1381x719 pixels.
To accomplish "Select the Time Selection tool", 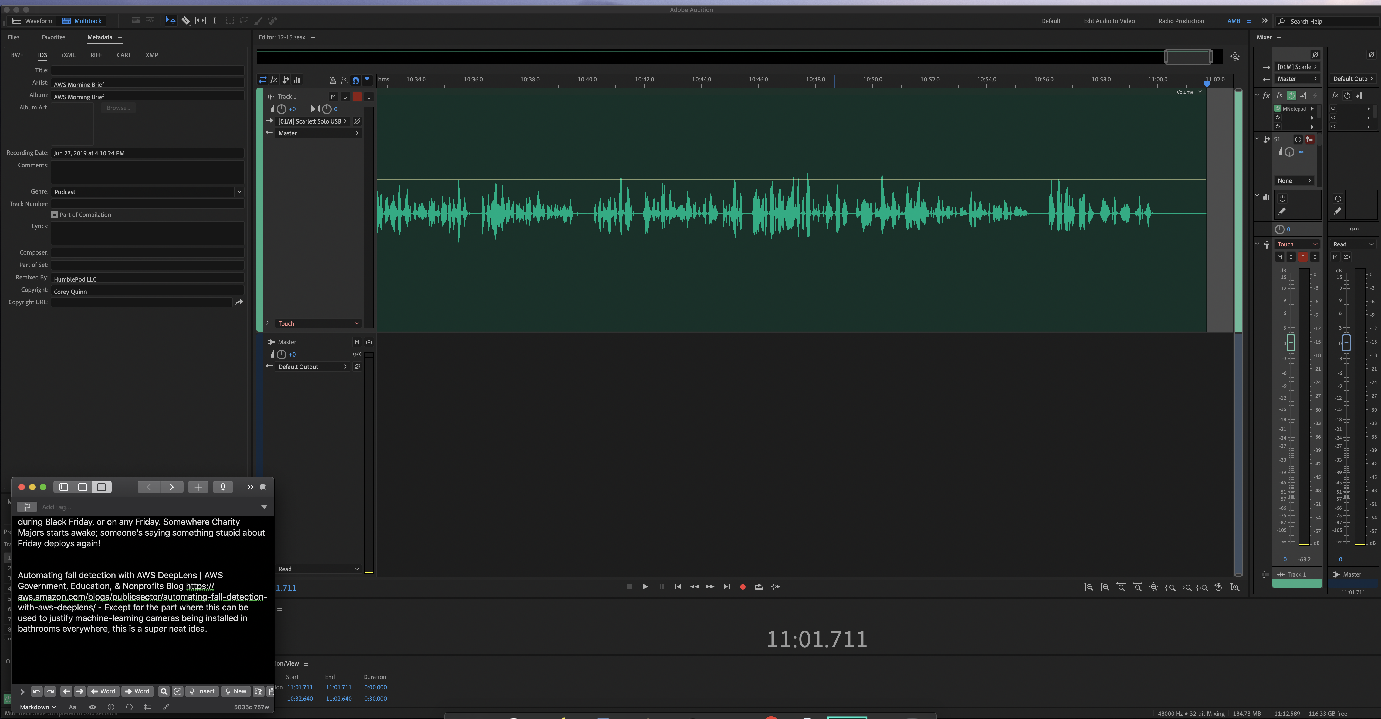I will pos(214,21).
